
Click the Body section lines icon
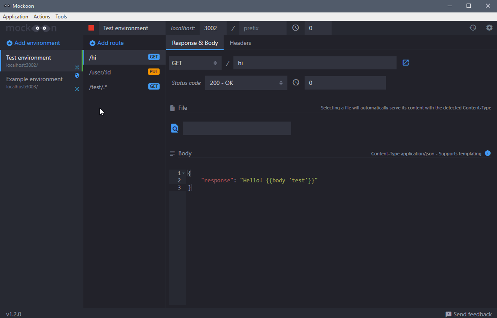172,153
